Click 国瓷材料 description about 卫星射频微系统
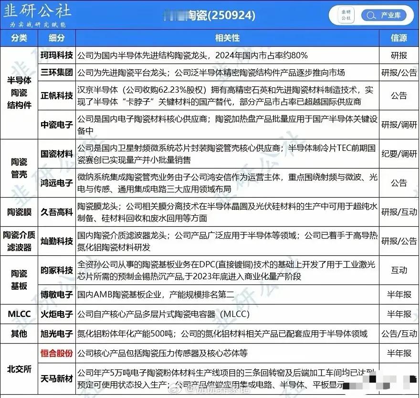Viewport: 420px width, 398px height. click(x=227, y=154)
